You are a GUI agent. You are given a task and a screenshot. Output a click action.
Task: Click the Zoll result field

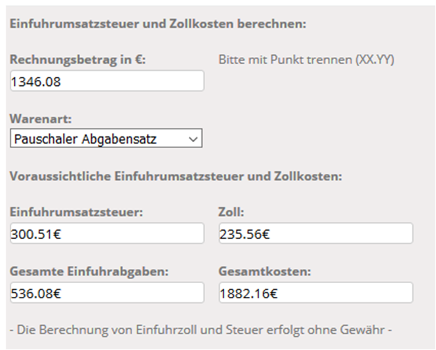pyautogui.click(x=315, y=233)
